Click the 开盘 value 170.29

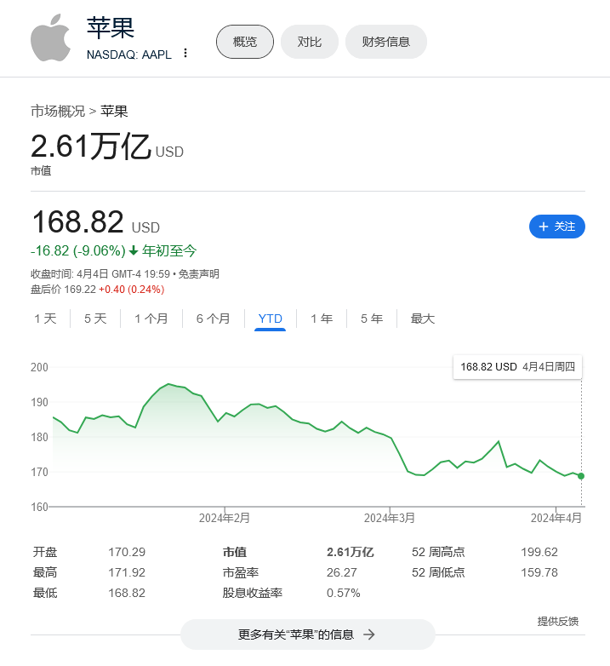127,552
